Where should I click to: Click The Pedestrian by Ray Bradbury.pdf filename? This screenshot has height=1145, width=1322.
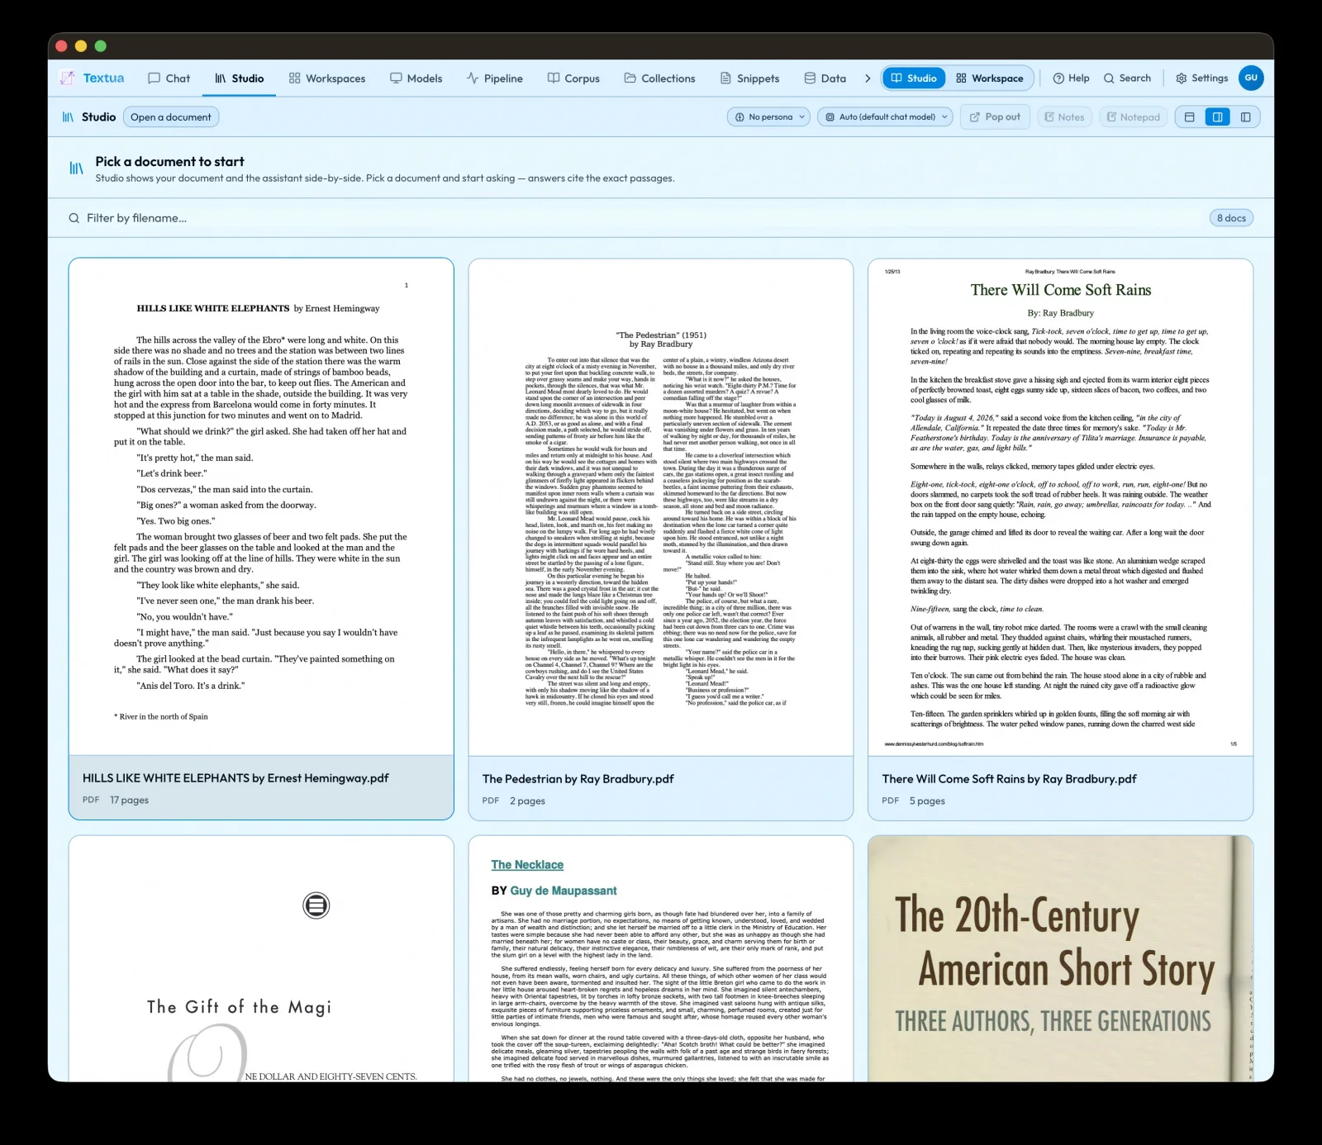[x=578, y=779]
